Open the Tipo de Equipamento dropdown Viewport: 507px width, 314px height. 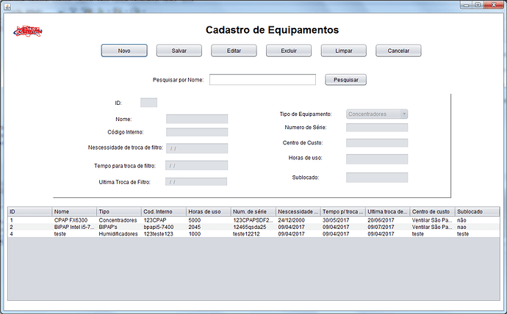tap(377, 114)
